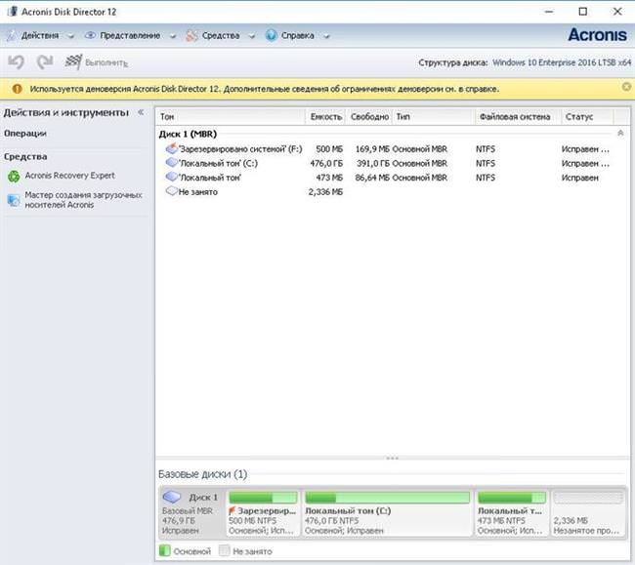Collapse the Действия и инструменты side panel
Viewport: 635px width, 565px height.
pos(141,112)
